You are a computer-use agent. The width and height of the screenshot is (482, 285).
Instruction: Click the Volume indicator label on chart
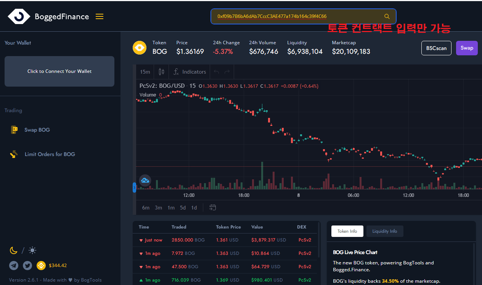(x=148, y=95)
